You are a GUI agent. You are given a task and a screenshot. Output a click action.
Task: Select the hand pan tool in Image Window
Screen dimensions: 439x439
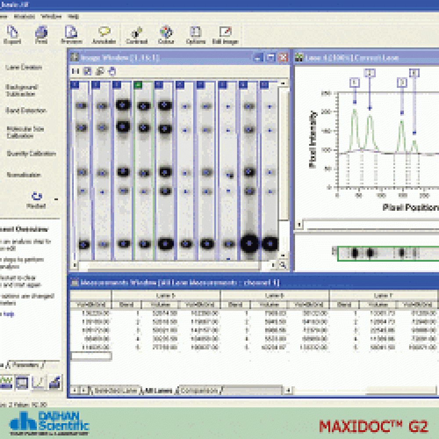pyautogui.click(x=112, y=71)
